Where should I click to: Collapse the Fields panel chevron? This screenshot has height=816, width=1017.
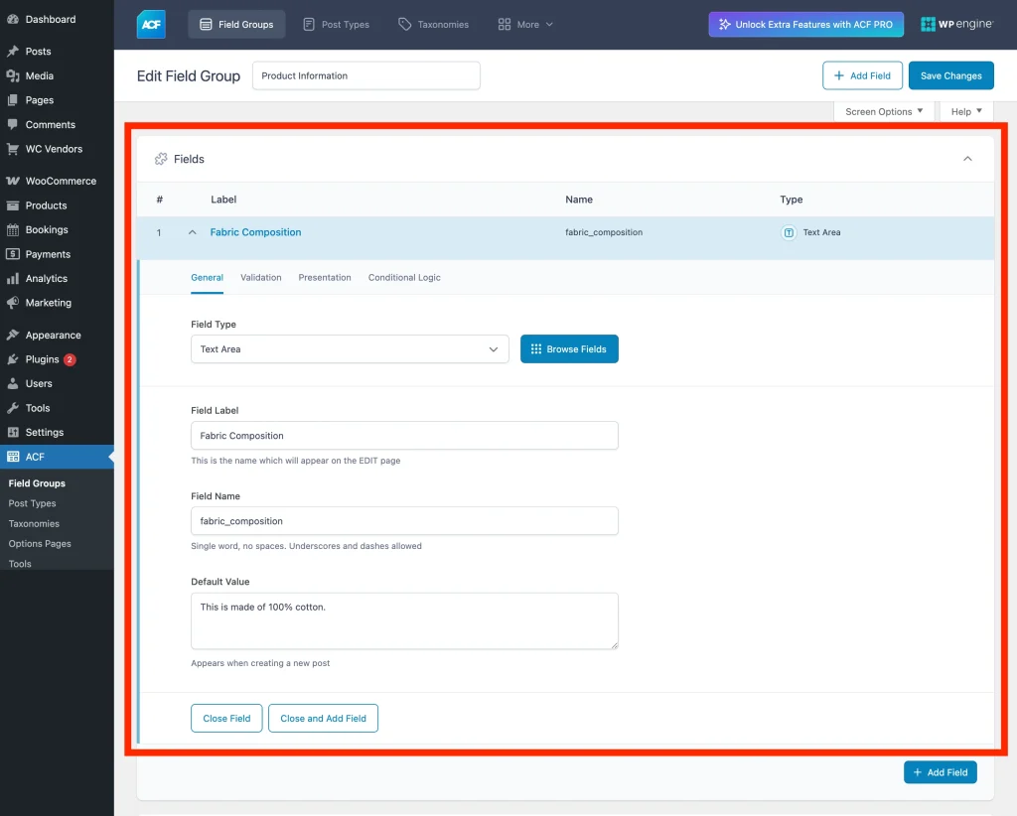point(967,159)
